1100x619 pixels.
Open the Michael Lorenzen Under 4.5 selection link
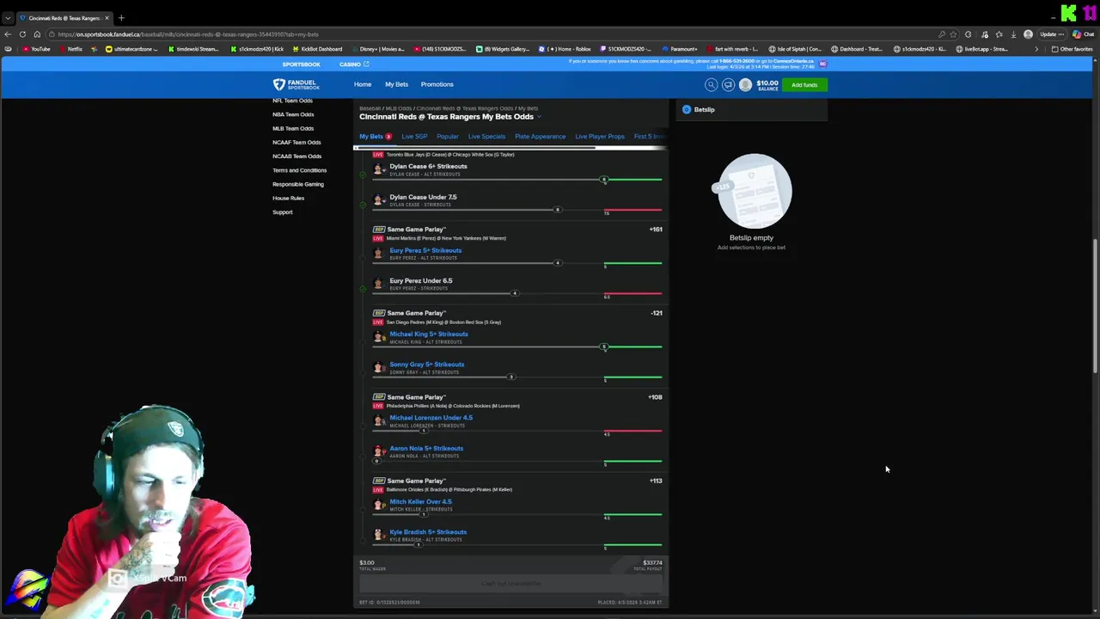(x=431, y=418)
